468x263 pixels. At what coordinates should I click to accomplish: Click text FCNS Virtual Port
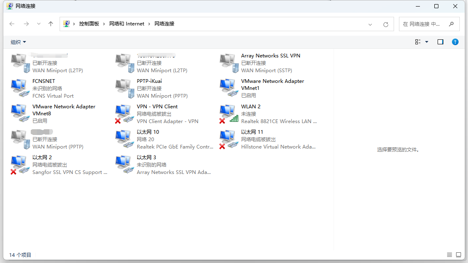pos(53,96)
